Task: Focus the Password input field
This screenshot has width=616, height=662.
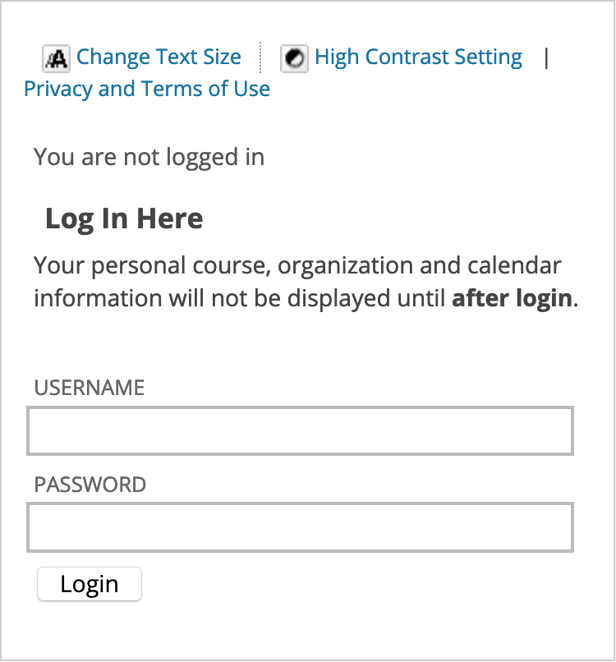Action: [300, 527]
